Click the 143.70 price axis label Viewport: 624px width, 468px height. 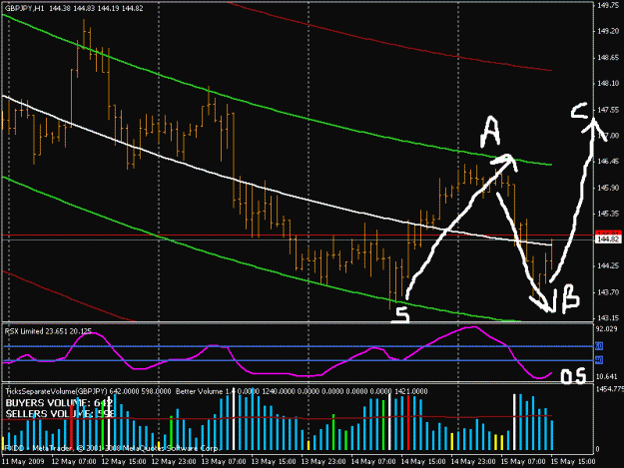coord(608,291)
